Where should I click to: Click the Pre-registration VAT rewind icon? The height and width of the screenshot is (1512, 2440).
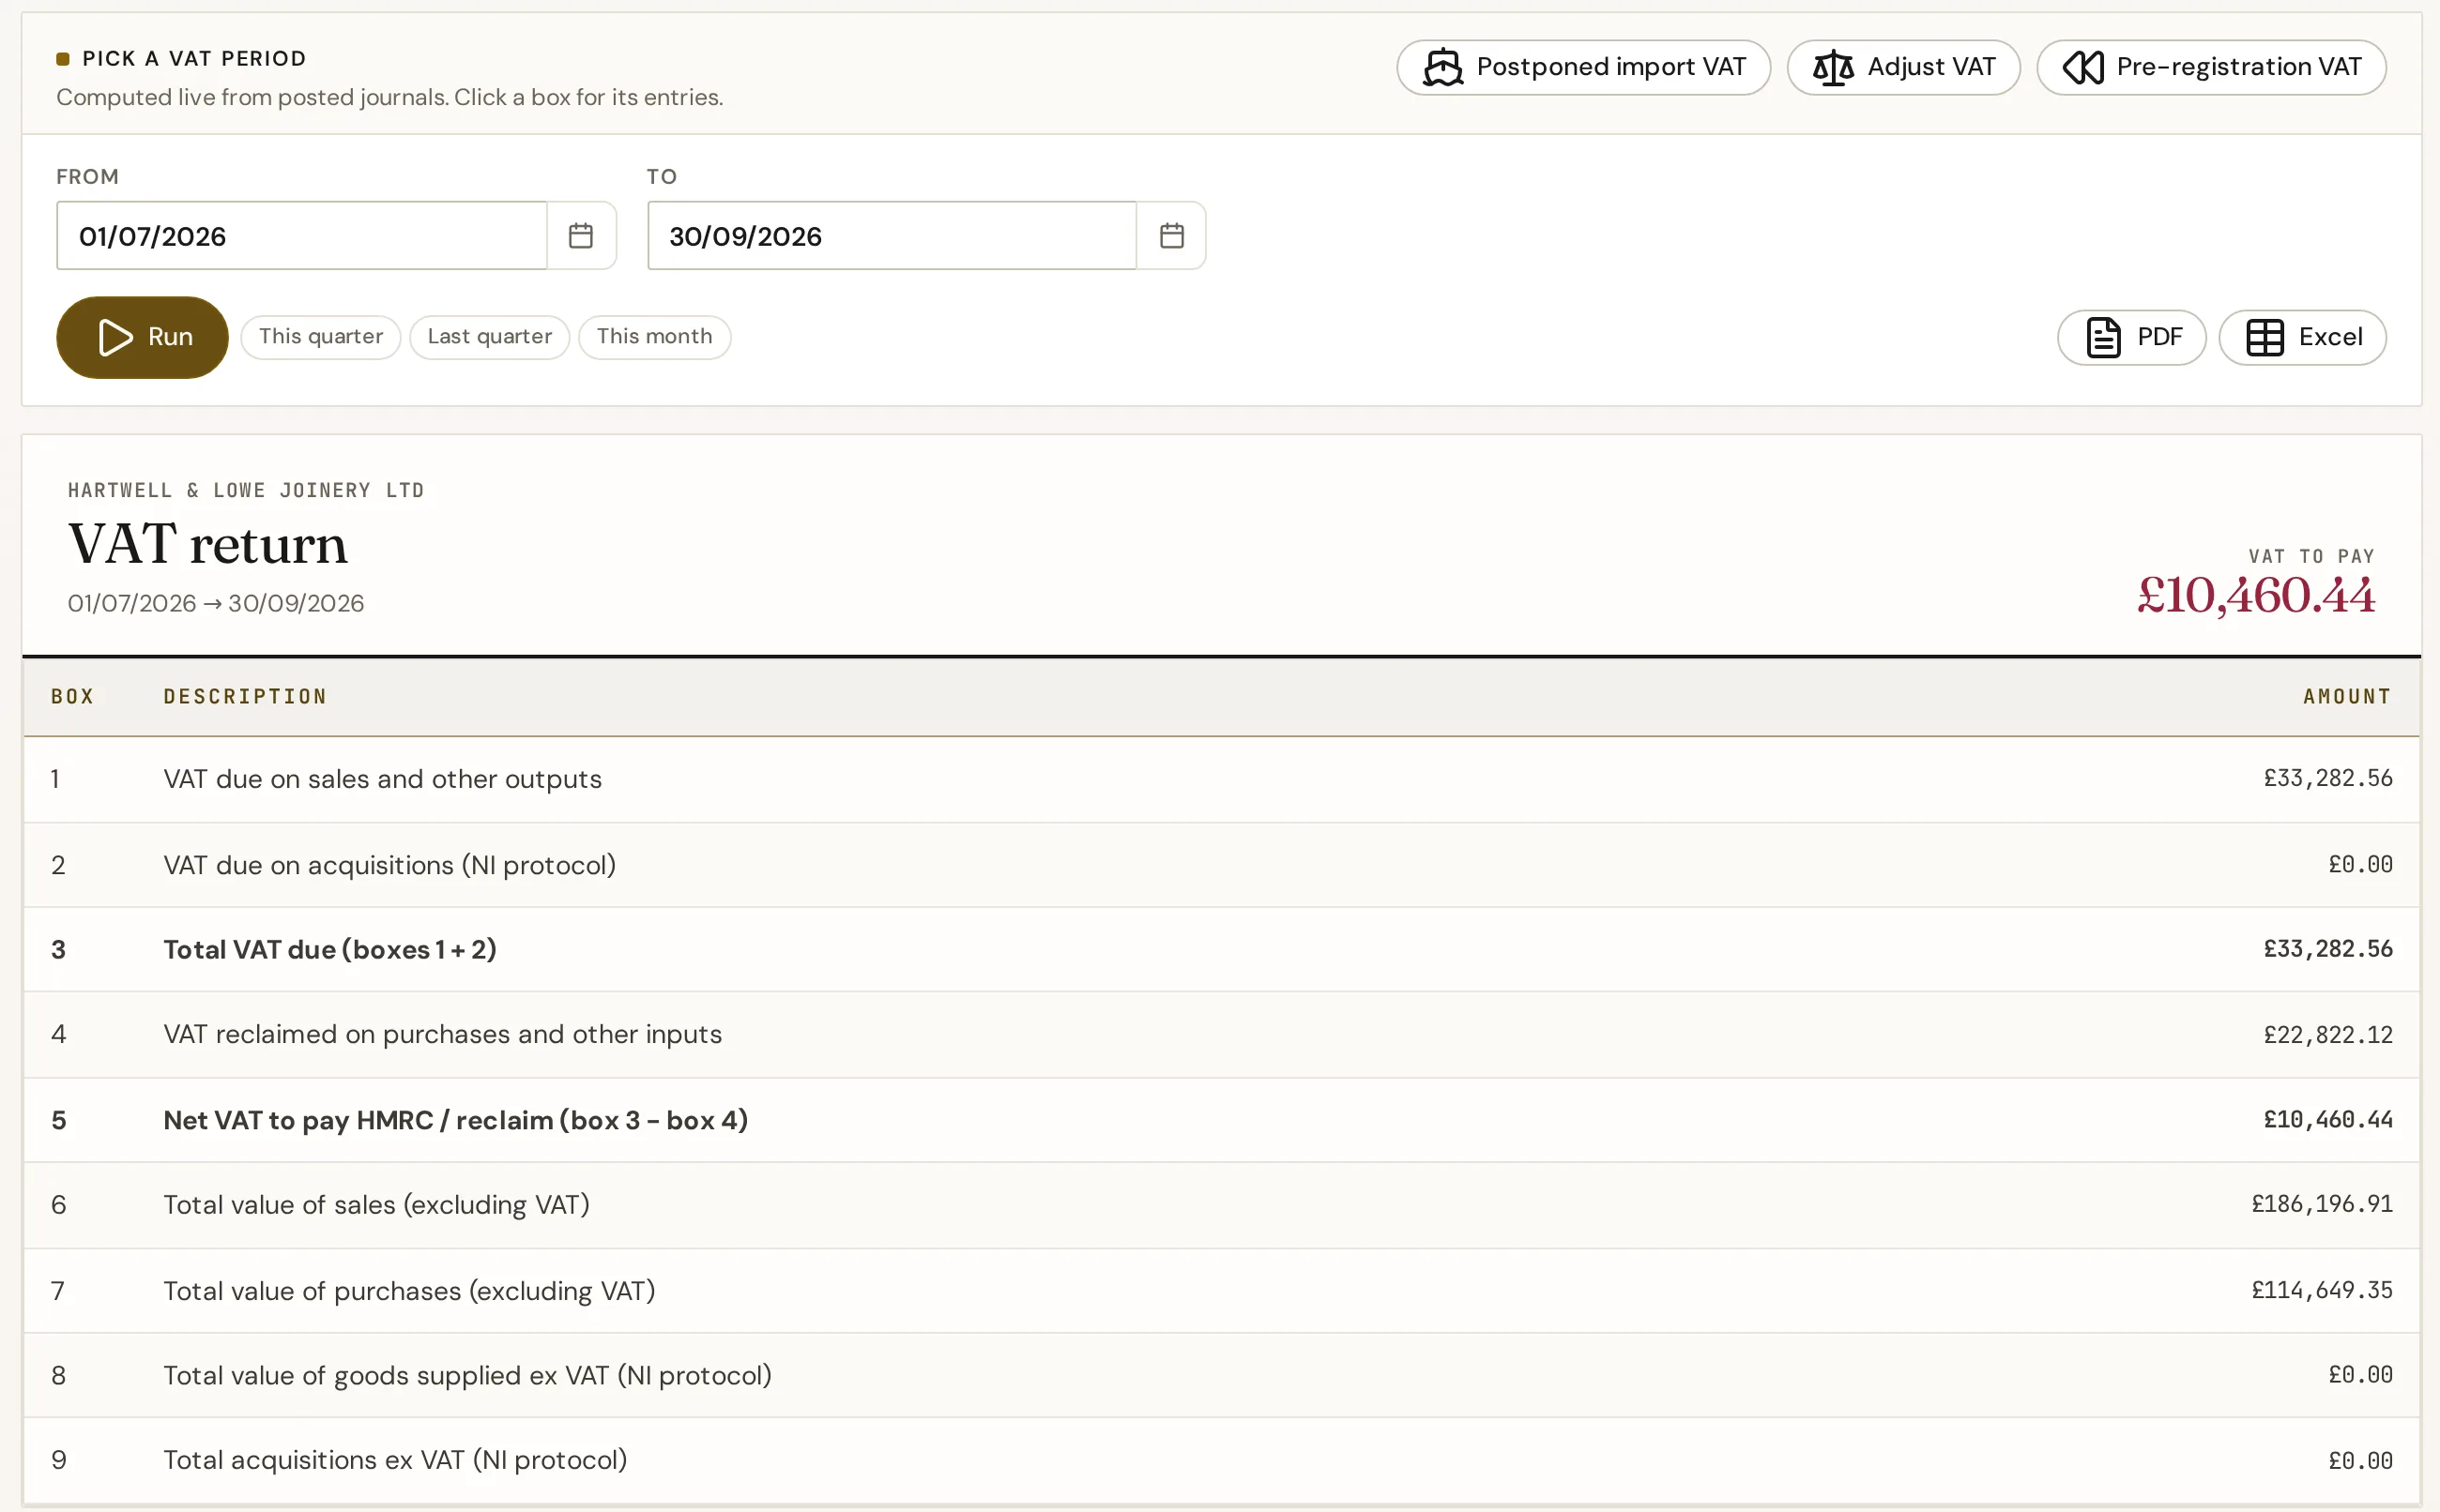2084,67
